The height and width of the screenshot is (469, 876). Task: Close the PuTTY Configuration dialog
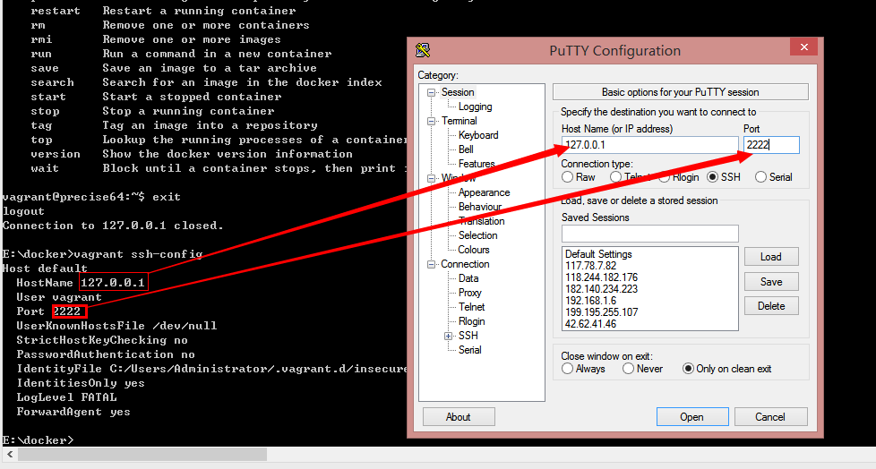point(802,49)
